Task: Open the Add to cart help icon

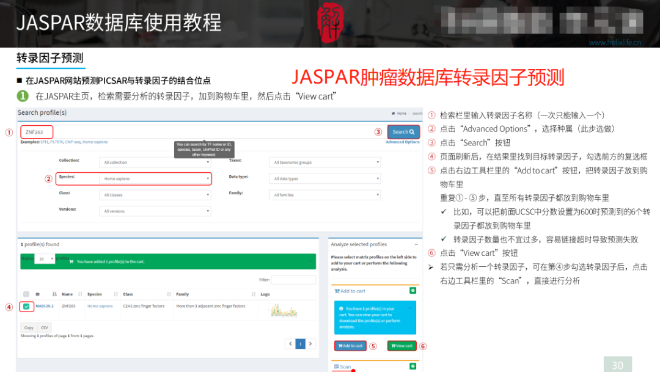Action: pyautogui.click(x=413, y=291)
